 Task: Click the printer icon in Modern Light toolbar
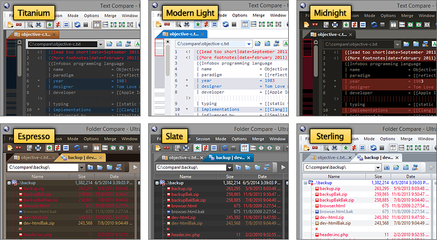pyautogui.click(x=187, y=25)
